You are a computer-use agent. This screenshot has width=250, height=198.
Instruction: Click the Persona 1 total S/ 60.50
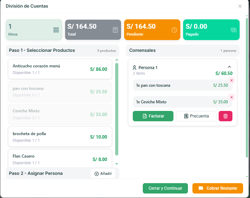[224, 73]
